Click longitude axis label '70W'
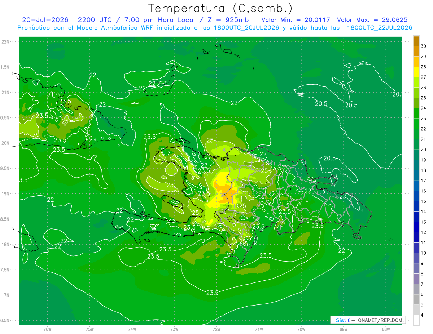Image resolution: width=433 pixels, height=334 pixels. pyautogui.click(x=301, y=329)
